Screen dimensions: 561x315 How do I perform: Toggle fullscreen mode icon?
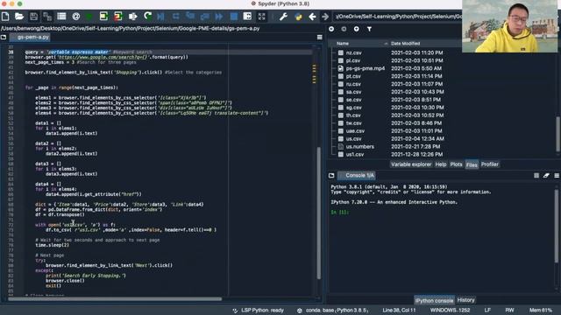(262, 17)
